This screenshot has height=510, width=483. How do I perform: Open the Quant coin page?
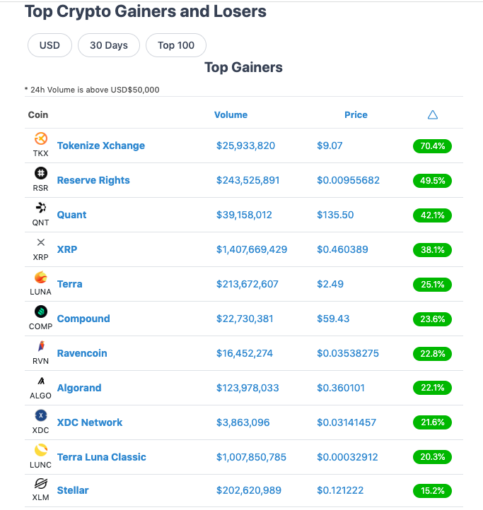(x=71, y=215)
